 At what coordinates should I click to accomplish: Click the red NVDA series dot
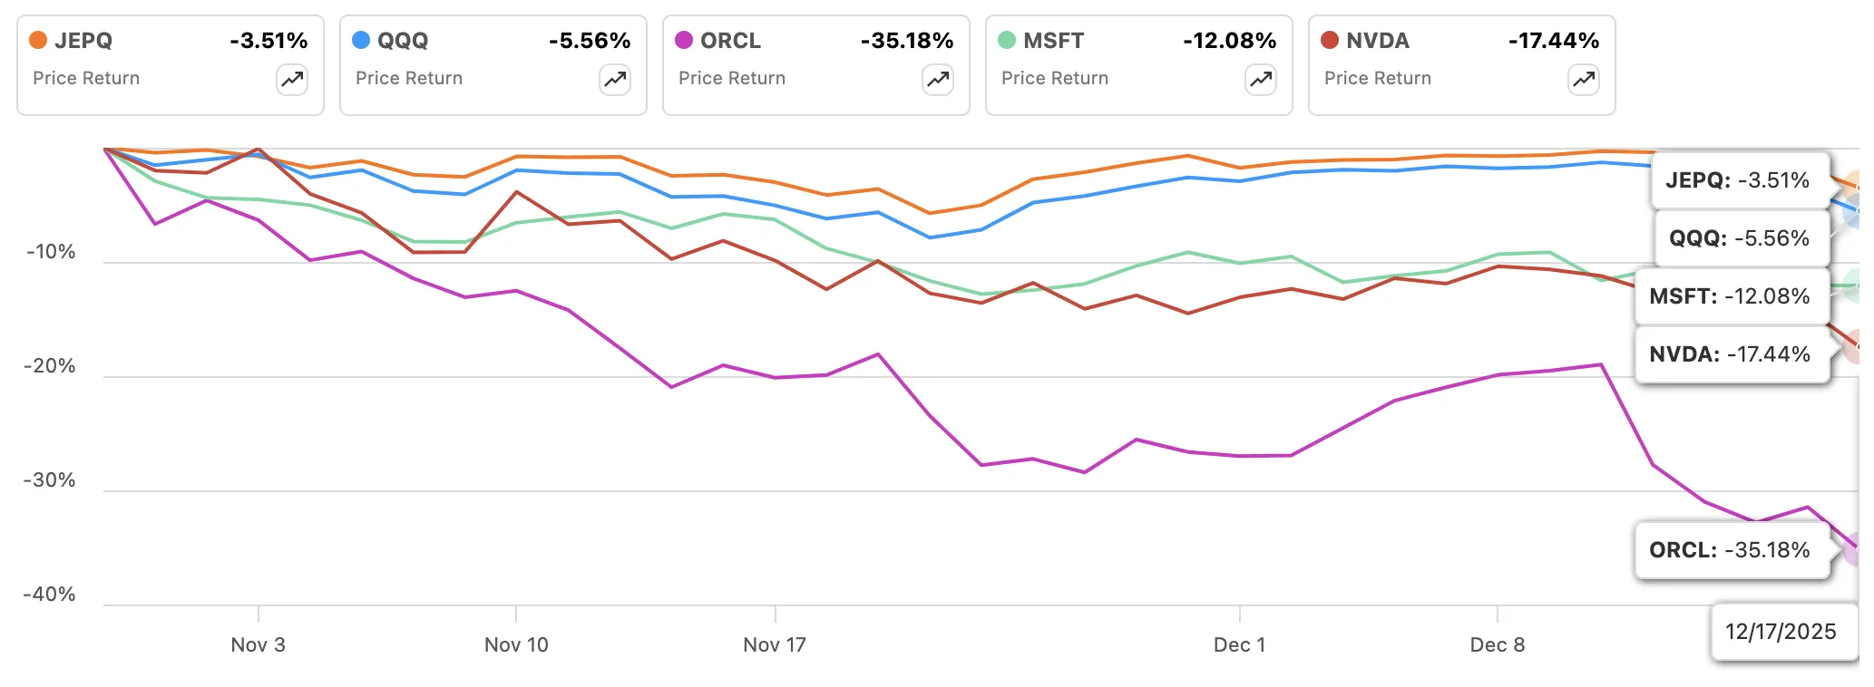click(x=1332, y=41)
